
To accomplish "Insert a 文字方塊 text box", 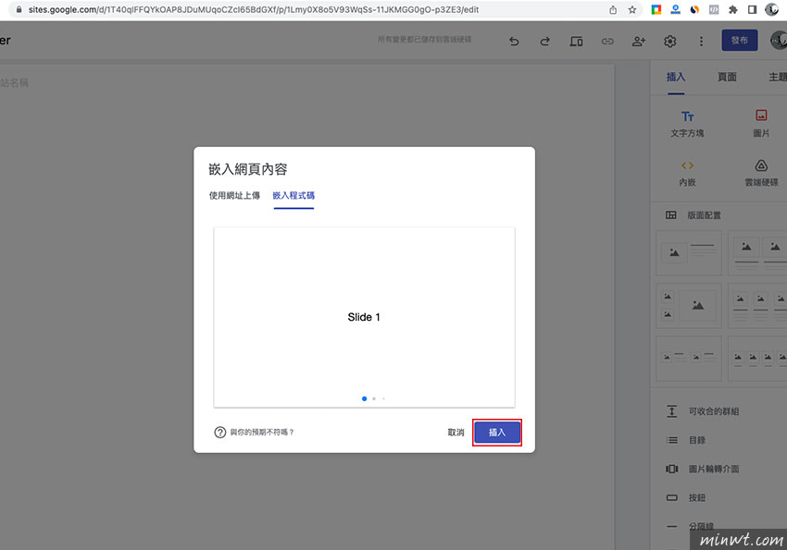I will point(687,124).
